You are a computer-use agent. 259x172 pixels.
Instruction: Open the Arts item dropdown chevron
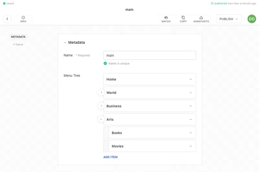coord(191,119)
